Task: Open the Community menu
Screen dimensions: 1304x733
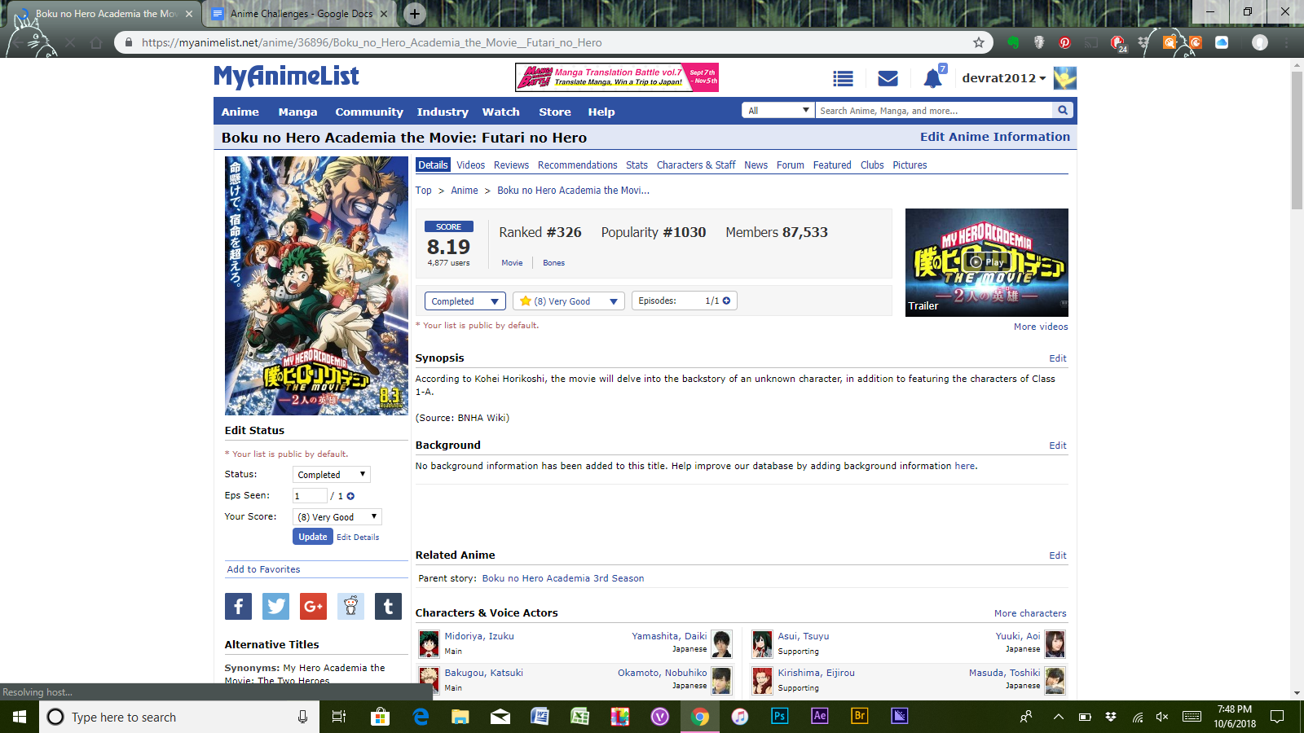Action: point(369,112)
